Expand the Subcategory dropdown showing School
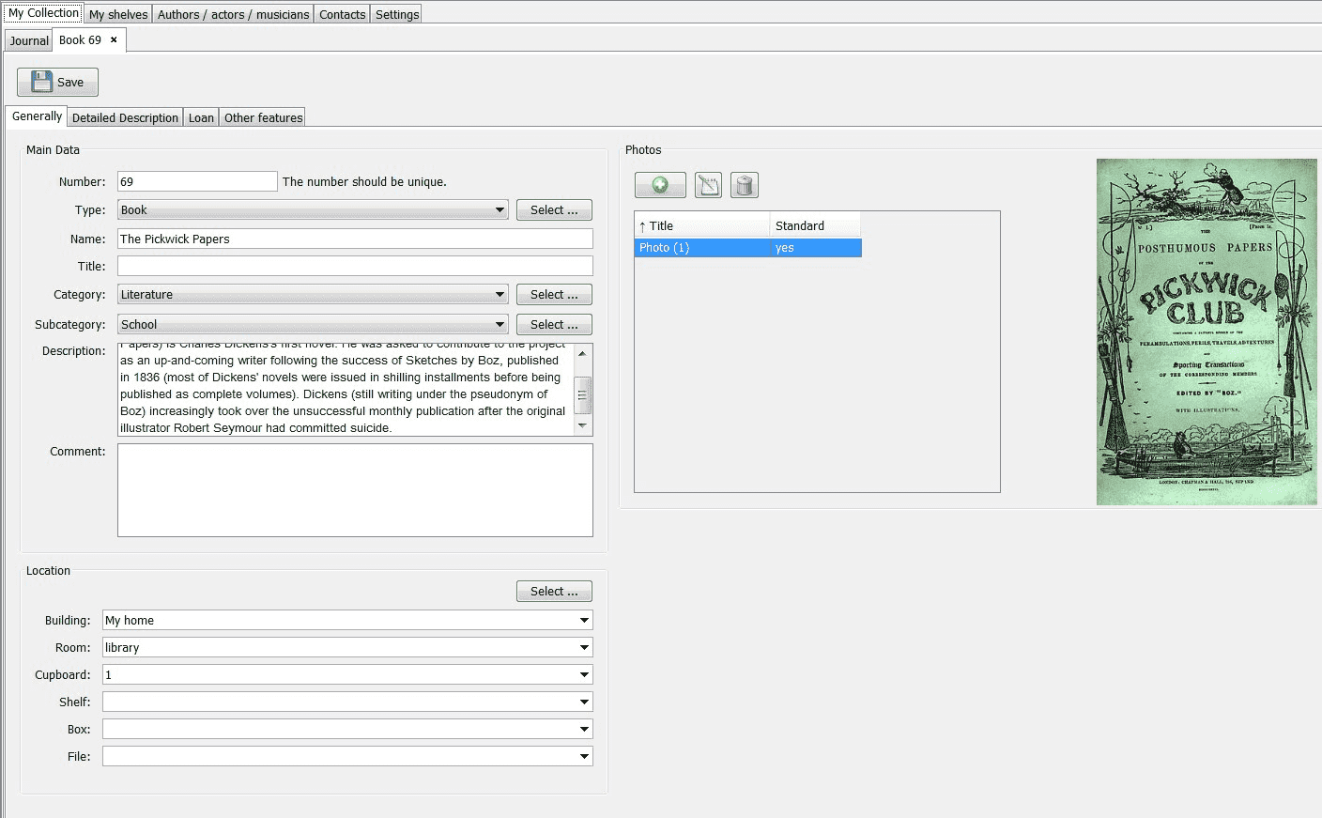This screenshot has width=1322, height=818. pyautogui.click(x=500, y=325)
